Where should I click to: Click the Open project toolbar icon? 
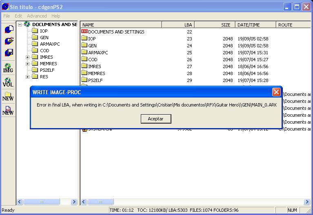pyautogui.click(x=8, y=41)
